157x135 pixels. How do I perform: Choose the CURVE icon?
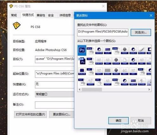tap(125, 82)
